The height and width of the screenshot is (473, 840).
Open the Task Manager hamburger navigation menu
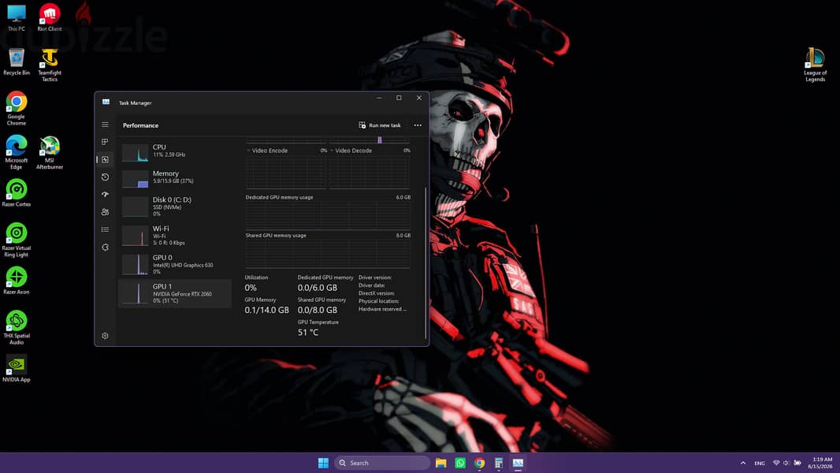point(105,125)
